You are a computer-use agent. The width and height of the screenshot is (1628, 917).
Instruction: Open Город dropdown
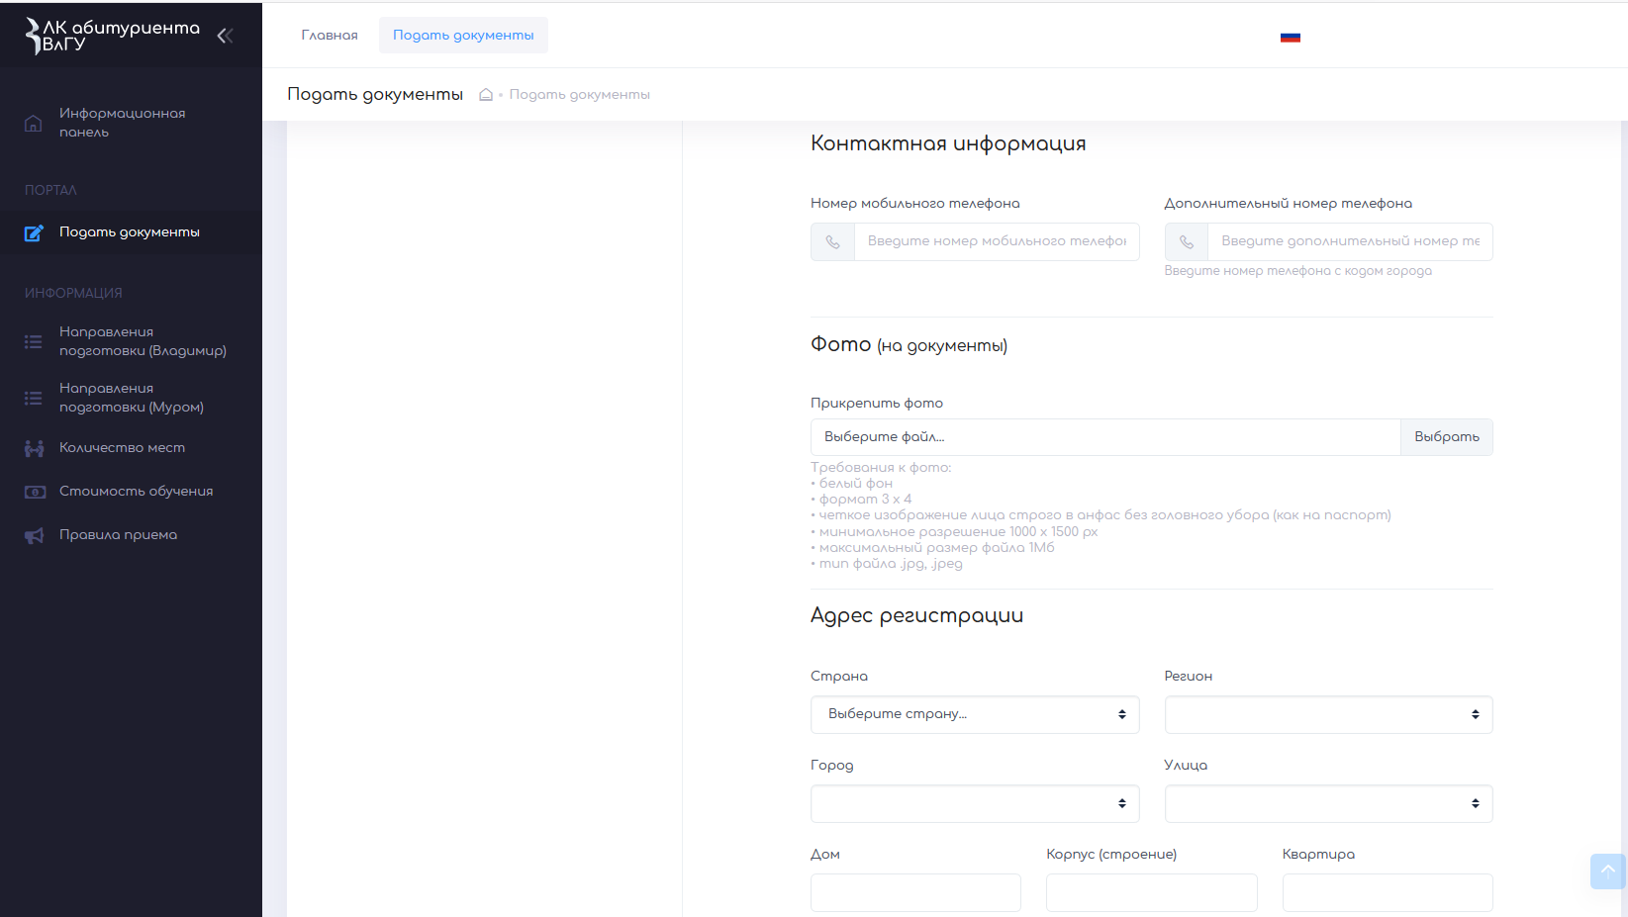click(x=975, y=803)
